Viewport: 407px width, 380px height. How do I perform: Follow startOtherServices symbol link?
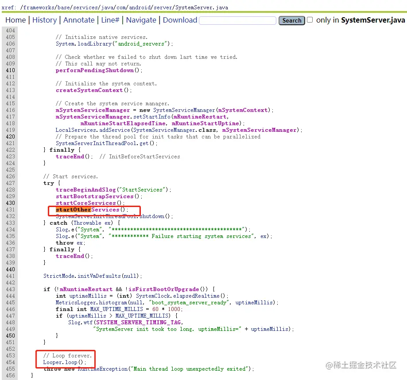click(x=88, y=210)
